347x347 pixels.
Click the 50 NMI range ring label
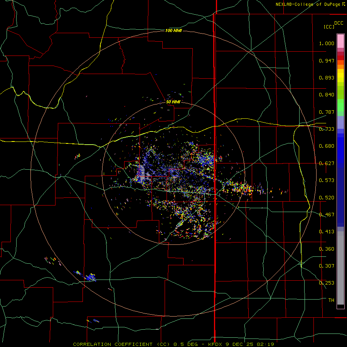click(173, 102)
